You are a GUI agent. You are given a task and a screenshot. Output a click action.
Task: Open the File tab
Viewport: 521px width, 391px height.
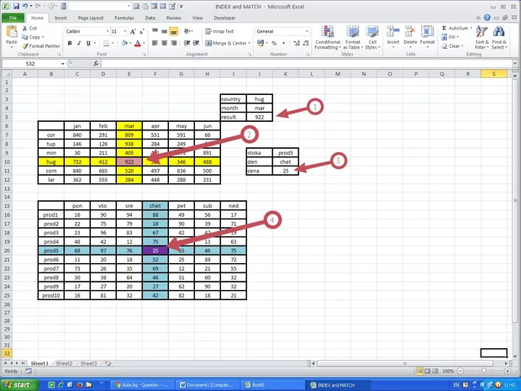coord(13,18)
